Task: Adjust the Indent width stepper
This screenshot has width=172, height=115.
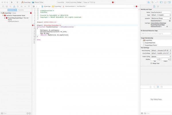Action: pyautogui.click(x=170, y=59)
